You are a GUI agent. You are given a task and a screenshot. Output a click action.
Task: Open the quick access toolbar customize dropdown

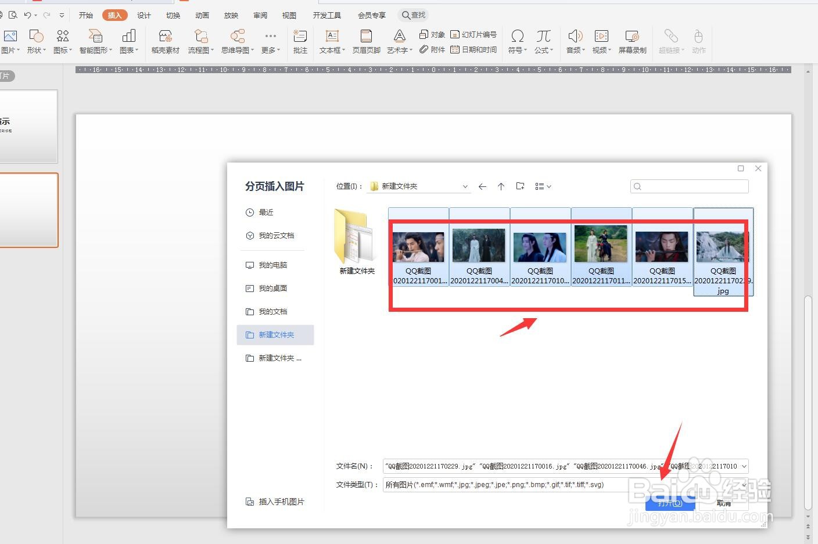(x=62, y=15)
